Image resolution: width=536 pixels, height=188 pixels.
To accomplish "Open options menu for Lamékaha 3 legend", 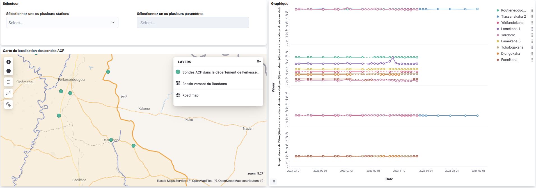I will coord(532,41).
